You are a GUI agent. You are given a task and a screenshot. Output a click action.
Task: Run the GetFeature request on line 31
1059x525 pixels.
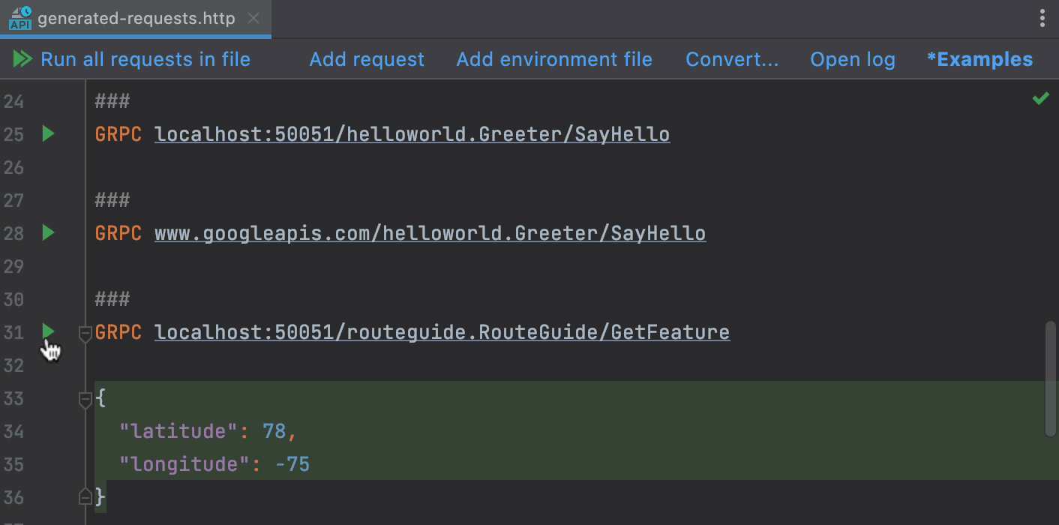(48, 331)
